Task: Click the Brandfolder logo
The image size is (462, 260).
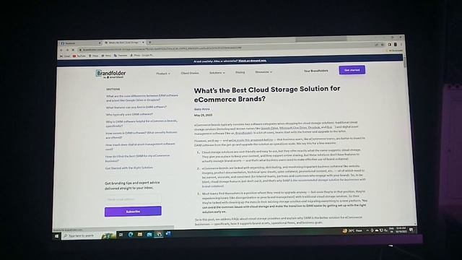Action: [x=110, y=74]
